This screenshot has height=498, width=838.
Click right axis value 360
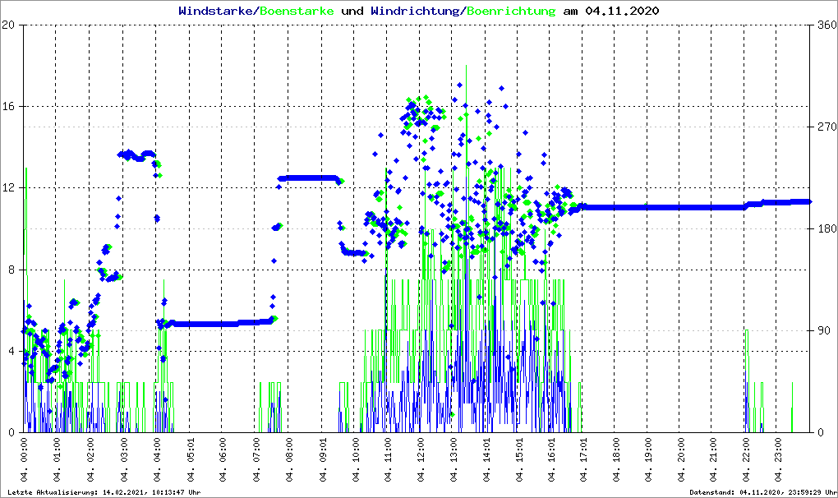[x=826, y=25]
